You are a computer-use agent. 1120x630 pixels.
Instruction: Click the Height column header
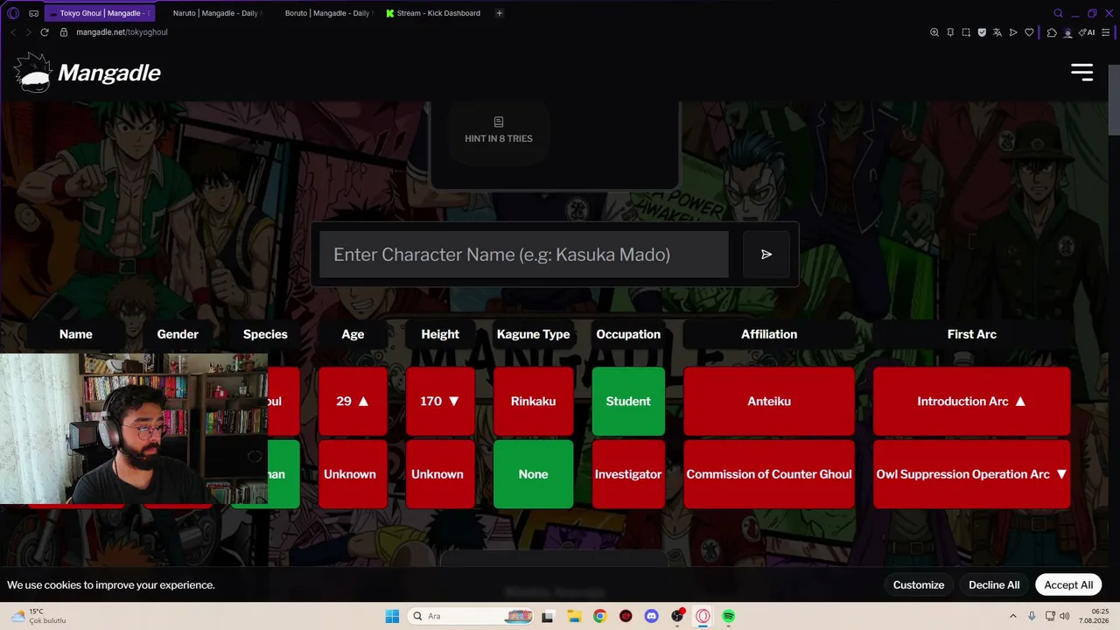point(440,334)
